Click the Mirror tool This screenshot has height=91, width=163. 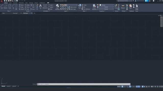click(x=27, y=7)
